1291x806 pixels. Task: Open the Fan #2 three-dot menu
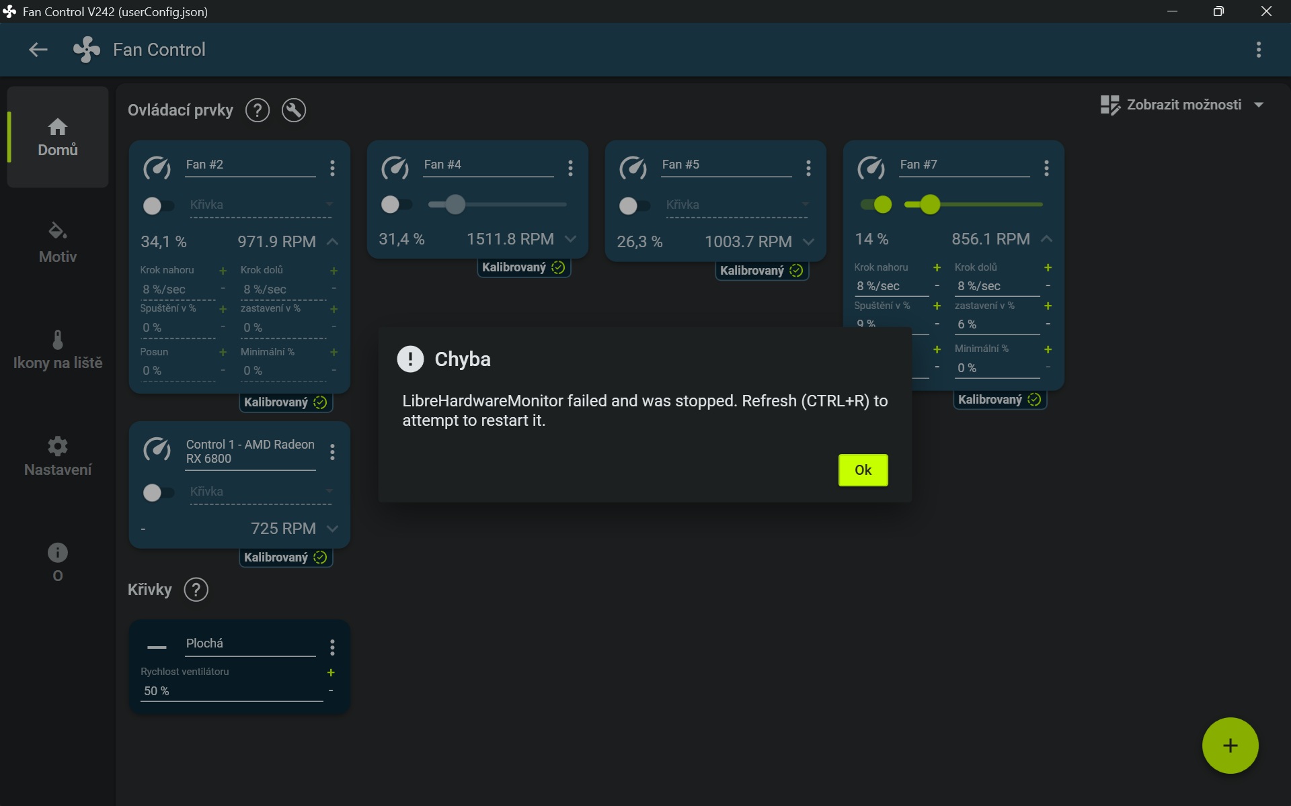[332, 168]
